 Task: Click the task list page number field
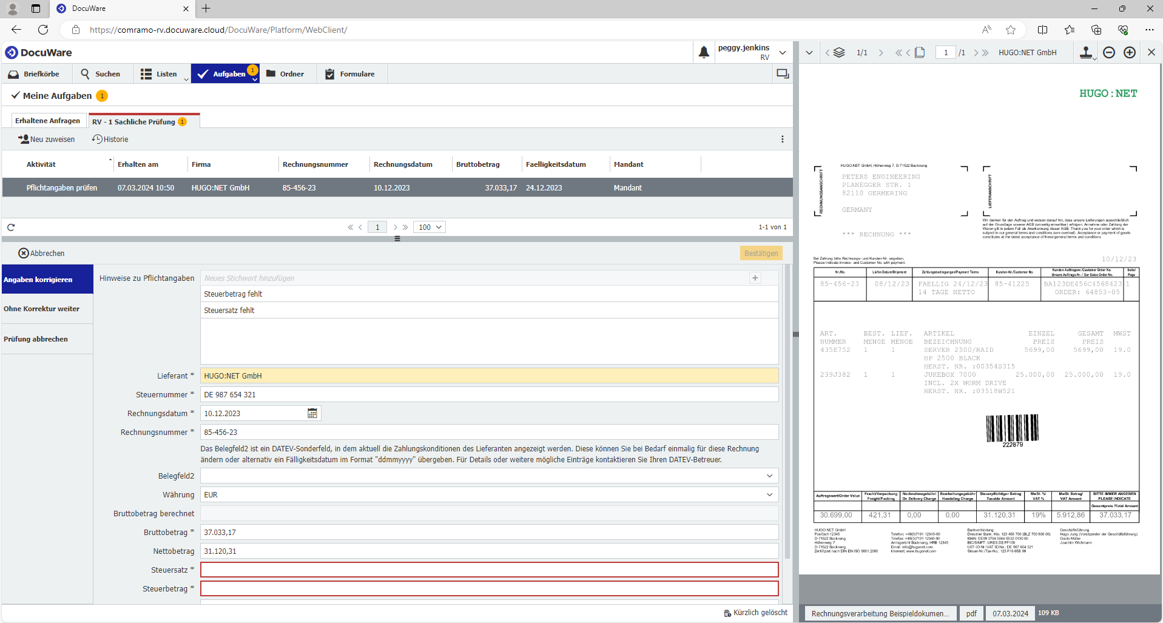[377, 227]
